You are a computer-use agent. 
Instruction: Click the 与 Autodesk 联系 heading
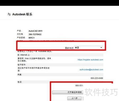[20, 14]
